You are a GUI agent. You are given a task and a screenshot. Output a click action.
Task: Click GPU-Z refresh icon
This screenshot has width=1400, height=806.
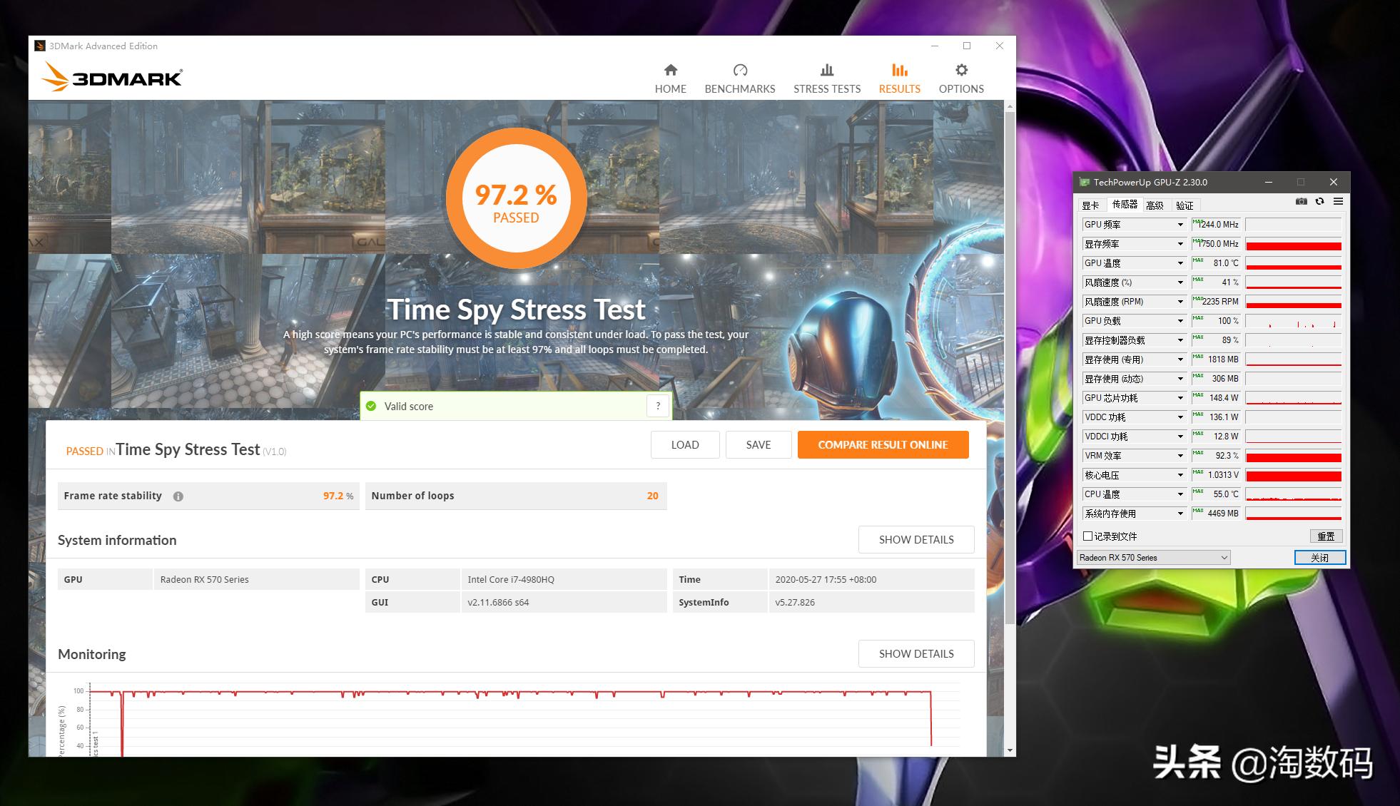(1320, 202)
